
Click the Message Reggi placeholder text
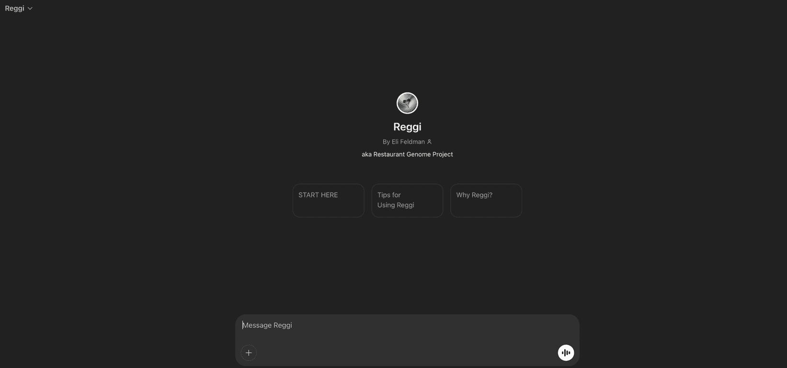coord(267,325)
